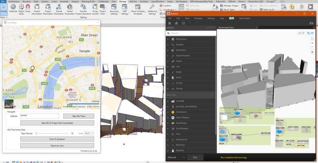318x163 pixels.
Task: Click the camera export image icon in Dynamo
Action: tap(311, 23)
